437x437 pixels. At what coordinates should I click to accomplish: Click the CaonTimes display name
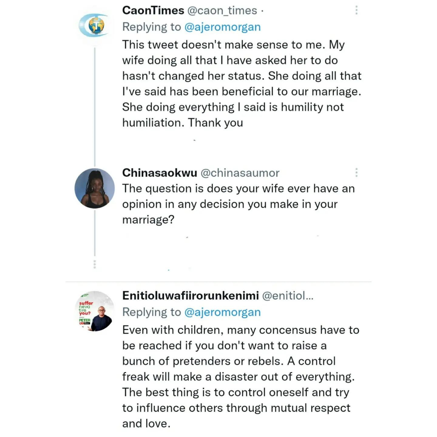[153, 10]
